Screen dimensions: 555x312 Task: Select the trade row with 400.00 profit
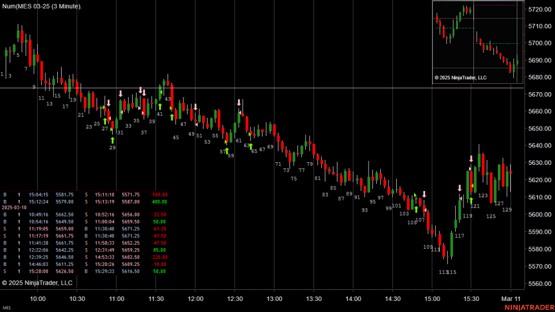(85, 200)
